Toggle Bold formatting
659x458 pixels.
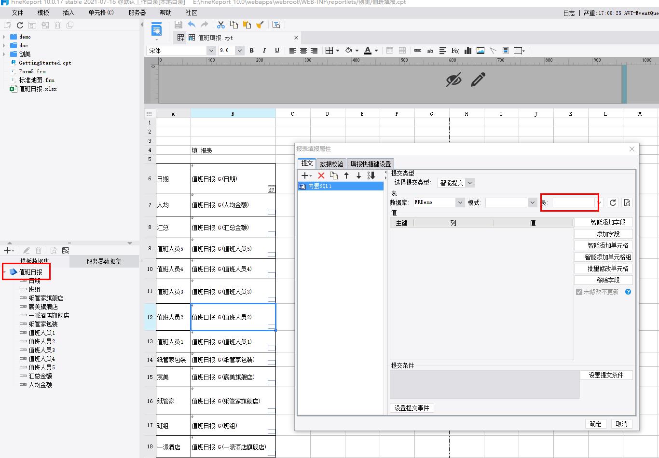(251, 51)
